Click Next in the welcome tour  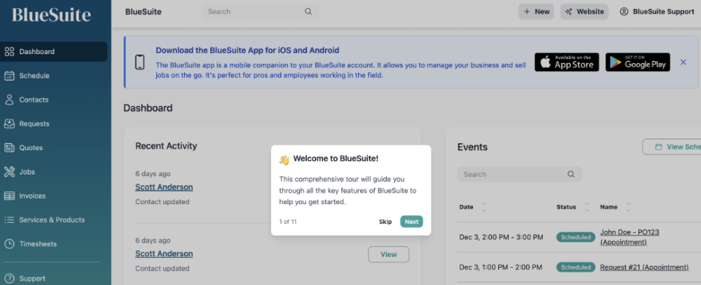pyautogui.click(x=411, y=221)
